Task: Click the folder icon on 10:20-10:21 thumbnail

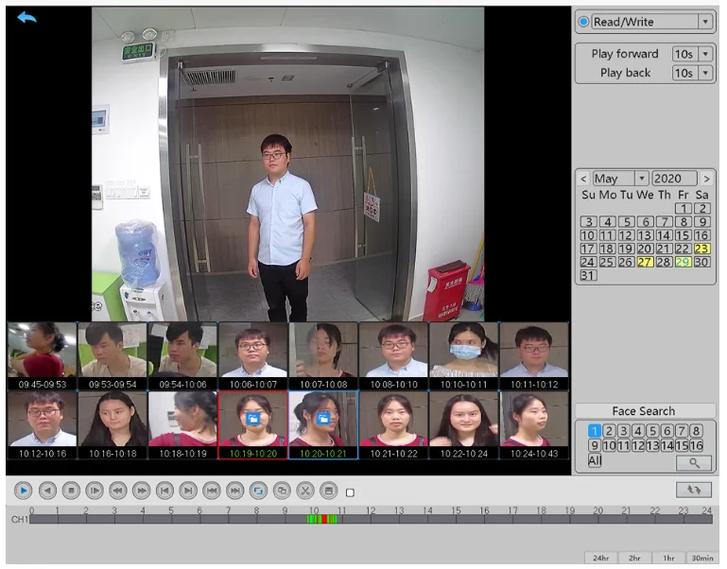Action: pos(323,420)
